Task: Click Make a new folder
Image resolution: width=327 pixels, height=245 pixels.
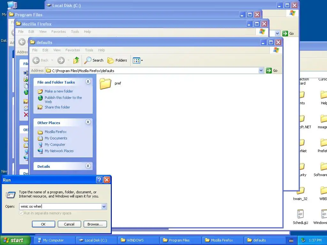Action: coord(59,91)
